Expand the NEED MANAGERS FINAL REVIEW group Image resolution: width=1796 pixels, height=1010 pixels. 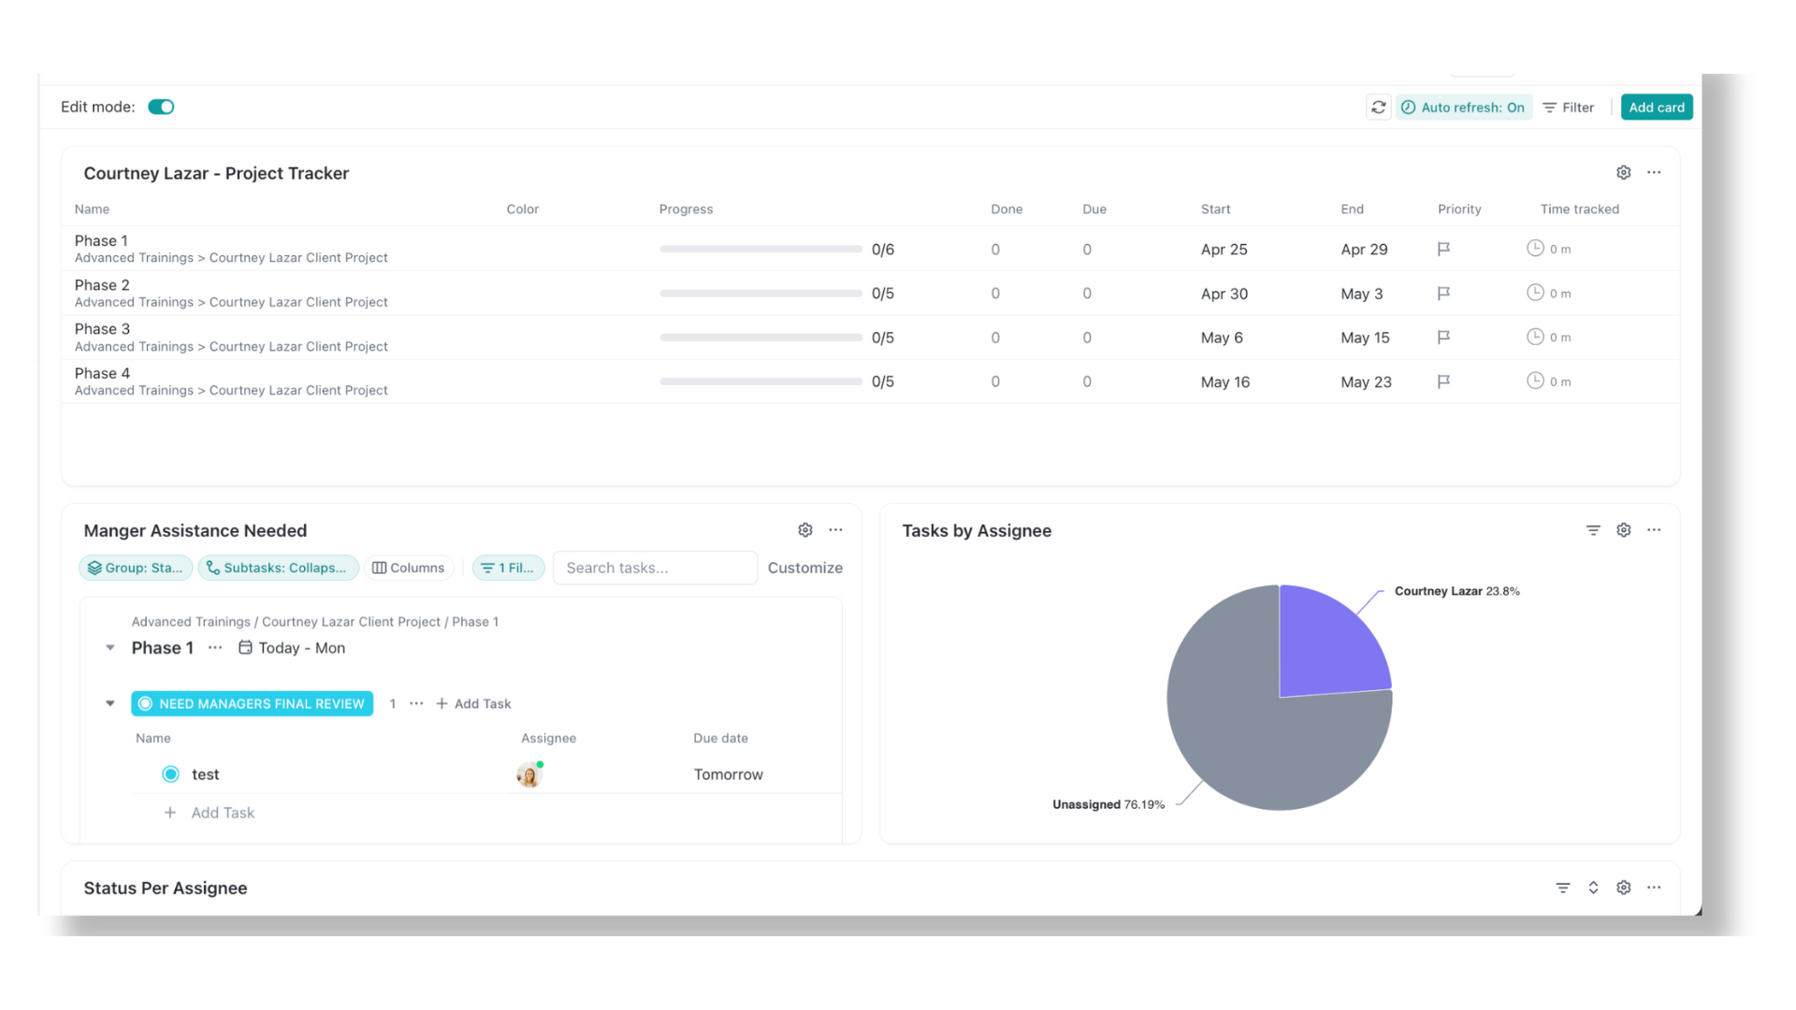pos(109,703)
